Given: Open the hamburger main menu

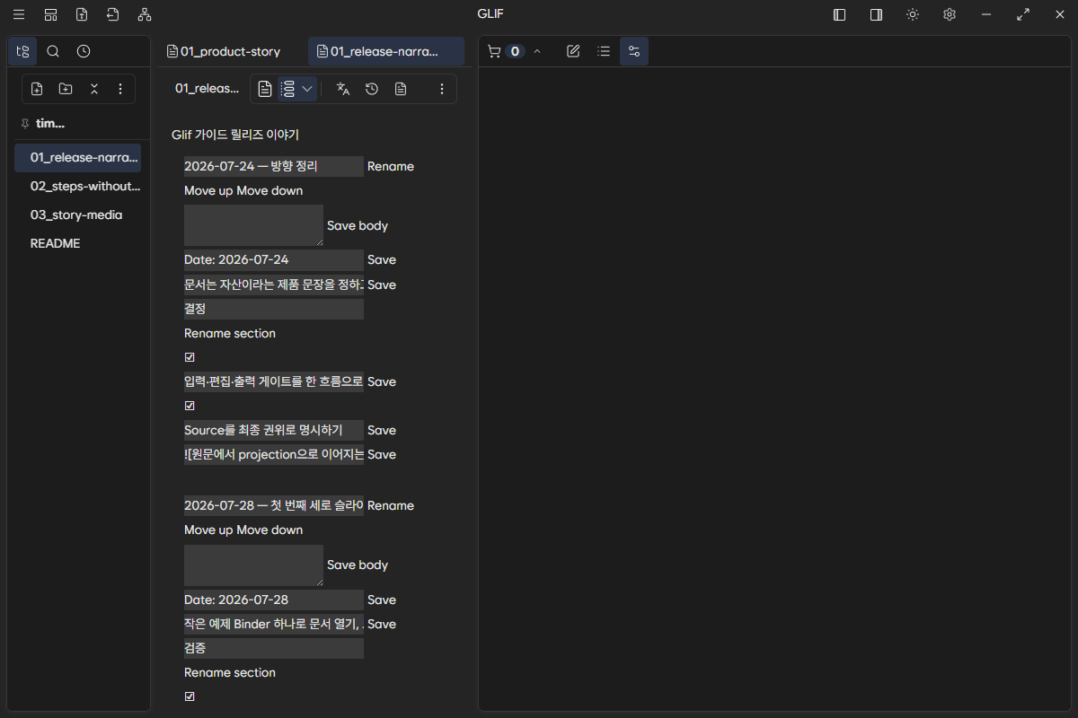Looking at the screenshot, I should [x=19, y=14].
